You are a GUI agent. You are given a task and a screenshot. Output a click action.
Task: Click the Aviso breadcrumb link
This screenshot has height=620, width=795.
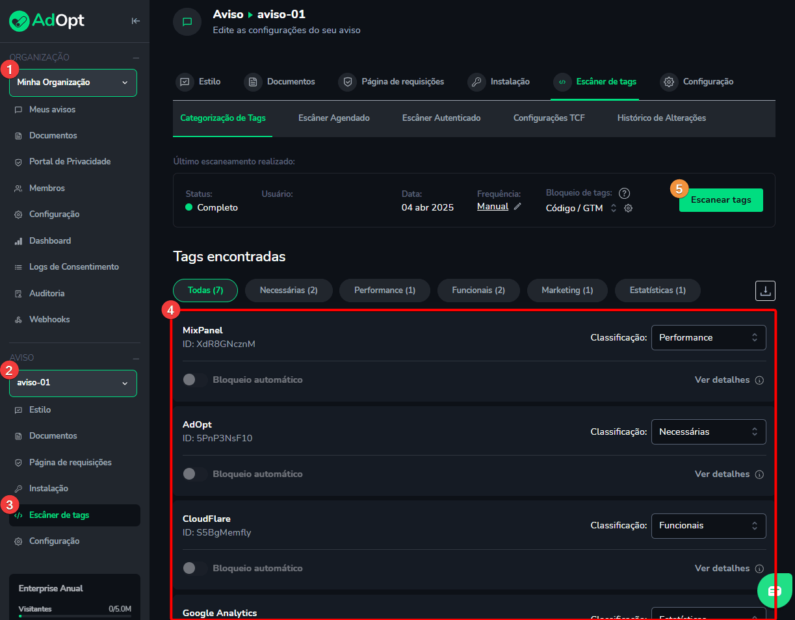(x=228, y=14)
